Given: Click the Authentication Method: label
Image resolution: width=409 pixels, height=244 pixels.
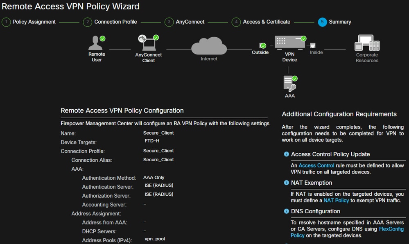Looking at the screenshot, I should tap(109, 178).
